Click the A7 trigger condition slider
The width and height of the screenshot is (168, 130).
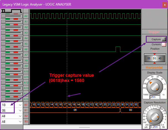(x=12, y=55)
